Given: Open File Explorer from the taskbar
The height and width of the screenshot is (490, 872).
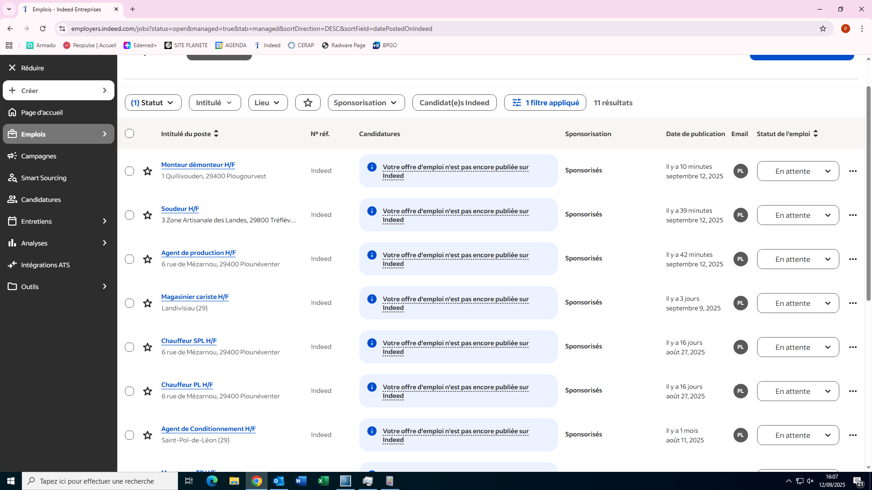Looking at the screenshot, I should [234, 481].
